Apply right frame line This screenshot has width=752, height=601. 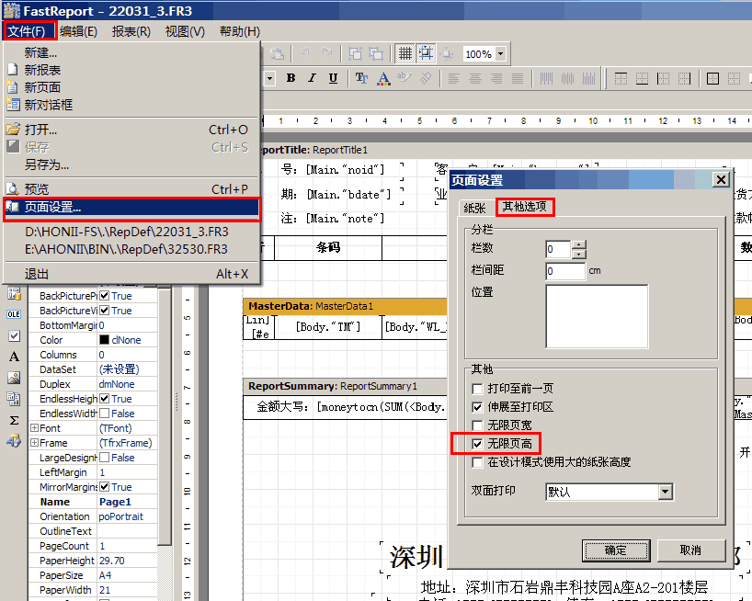click(684, 78)
